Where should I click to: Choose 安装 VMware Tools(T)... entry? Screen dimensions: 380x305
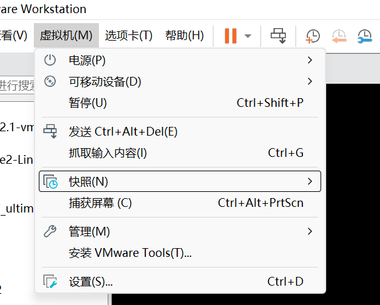[180, 253]
